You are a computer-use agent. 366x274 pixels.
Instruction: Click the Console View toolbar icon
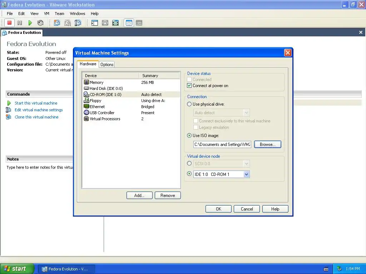coord(139,23)
